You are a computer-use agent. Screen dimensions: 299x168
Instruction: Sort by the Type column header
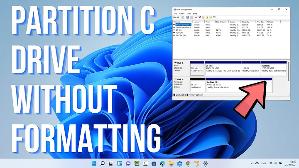[x=210, y=22]
